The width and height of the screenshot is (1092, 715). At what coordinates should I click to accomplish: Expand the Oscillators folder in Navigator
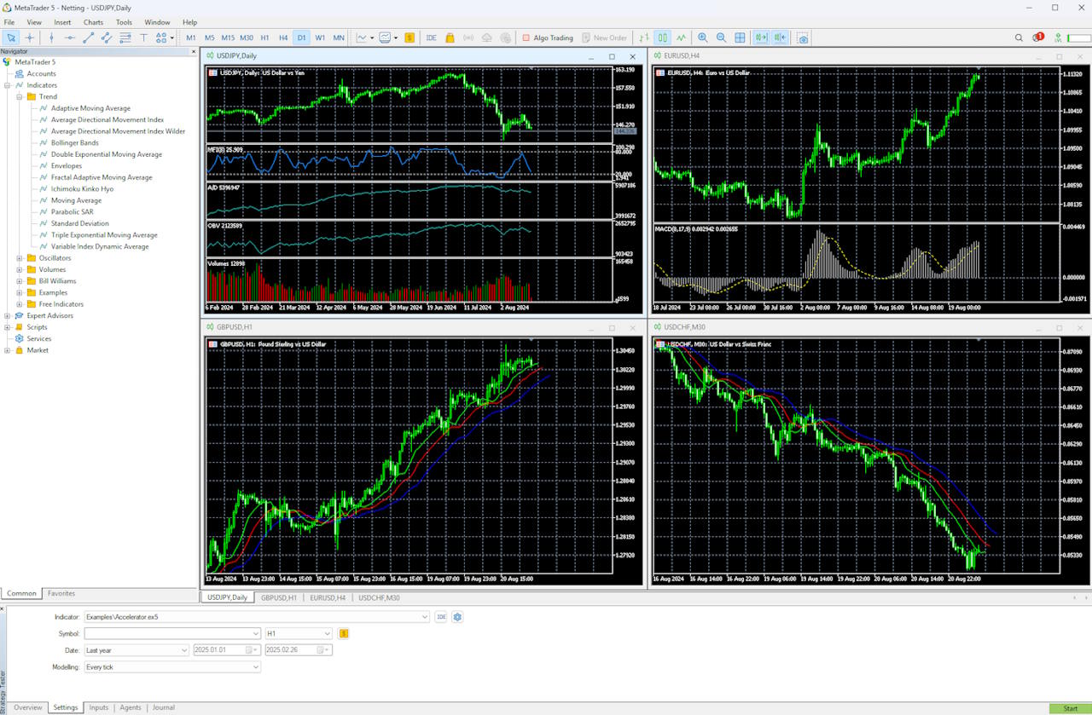point(19,257)
